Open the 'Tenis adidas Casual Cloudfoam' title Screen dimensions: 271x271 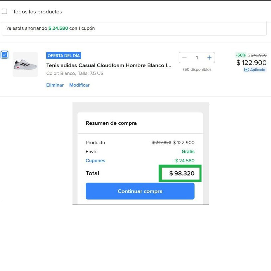[x=109, y=66]
